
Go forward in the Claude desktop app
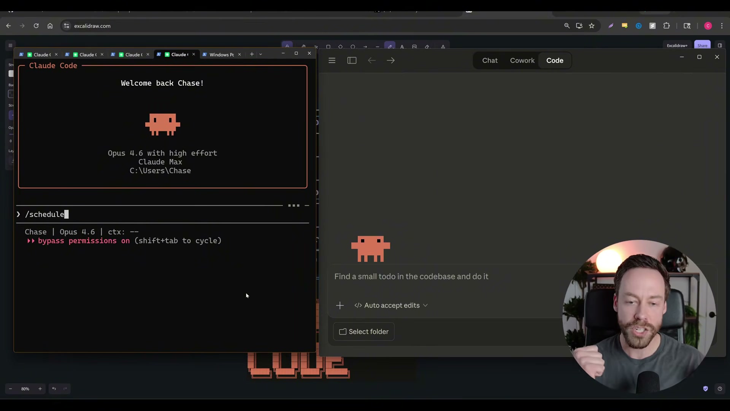pos(391,61)
